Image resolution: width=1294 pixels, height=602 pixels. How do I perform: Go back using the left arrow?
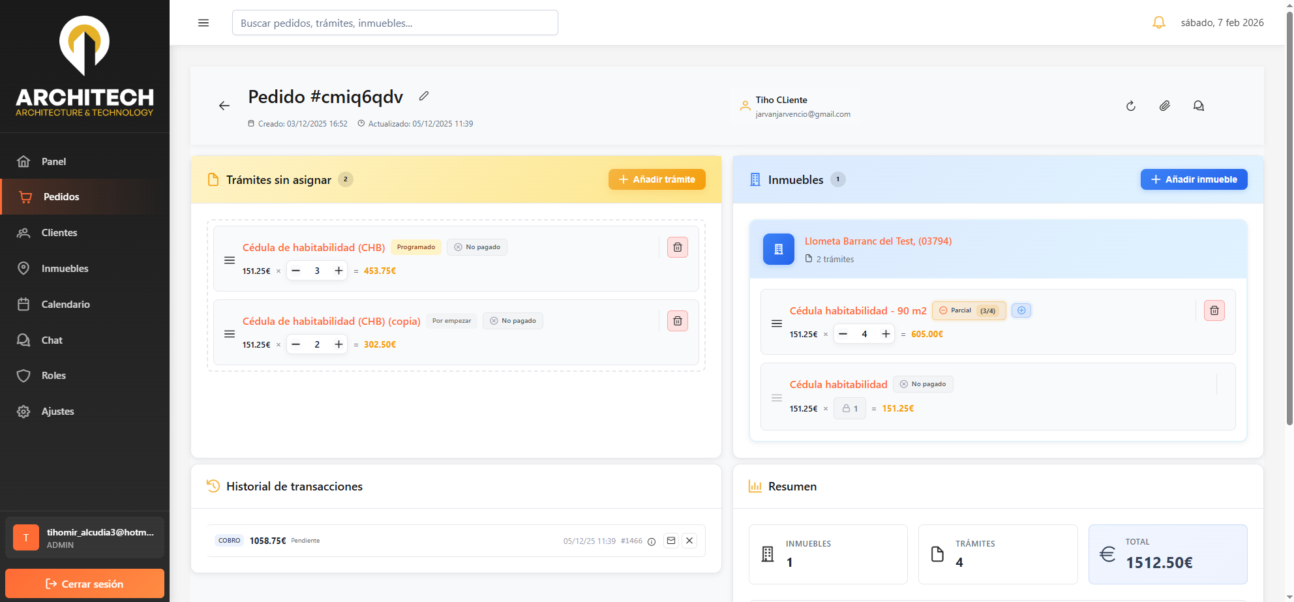coord(224,106)
